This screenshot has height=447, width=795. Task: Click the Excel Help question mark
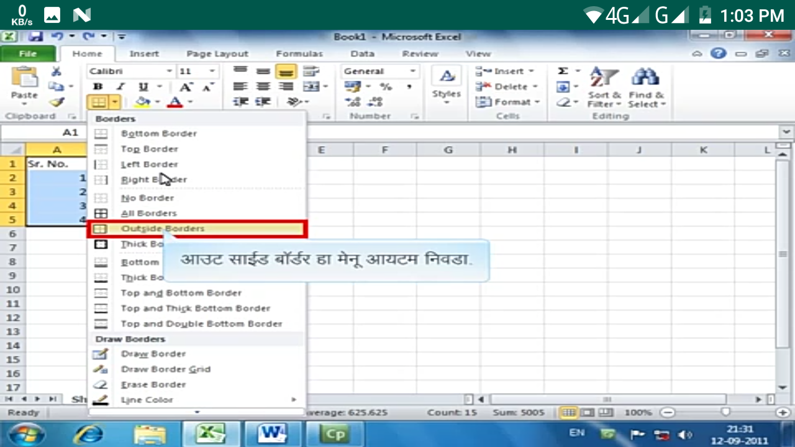point(718,53)
